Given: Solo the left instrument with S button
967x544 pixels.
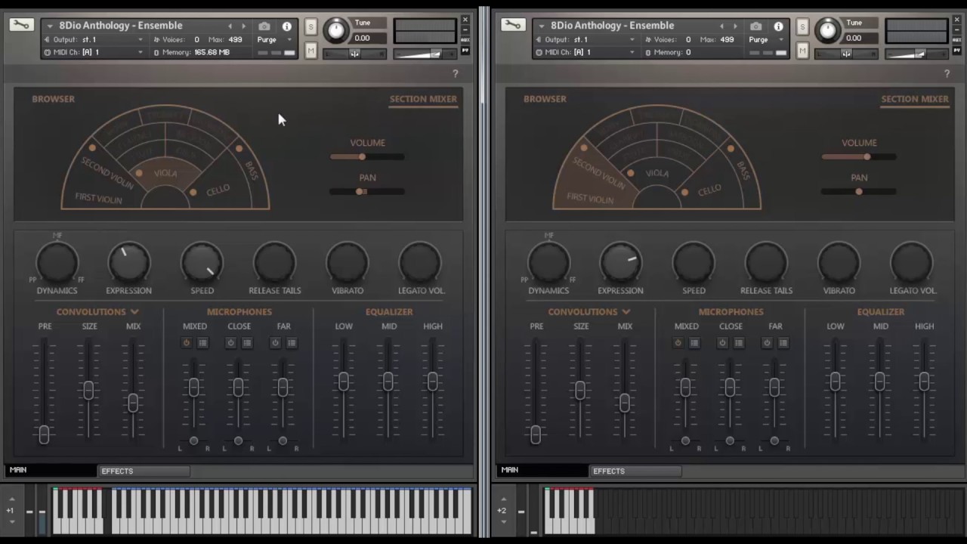Looking at the screenshot, I should click(x=310, y=27).
